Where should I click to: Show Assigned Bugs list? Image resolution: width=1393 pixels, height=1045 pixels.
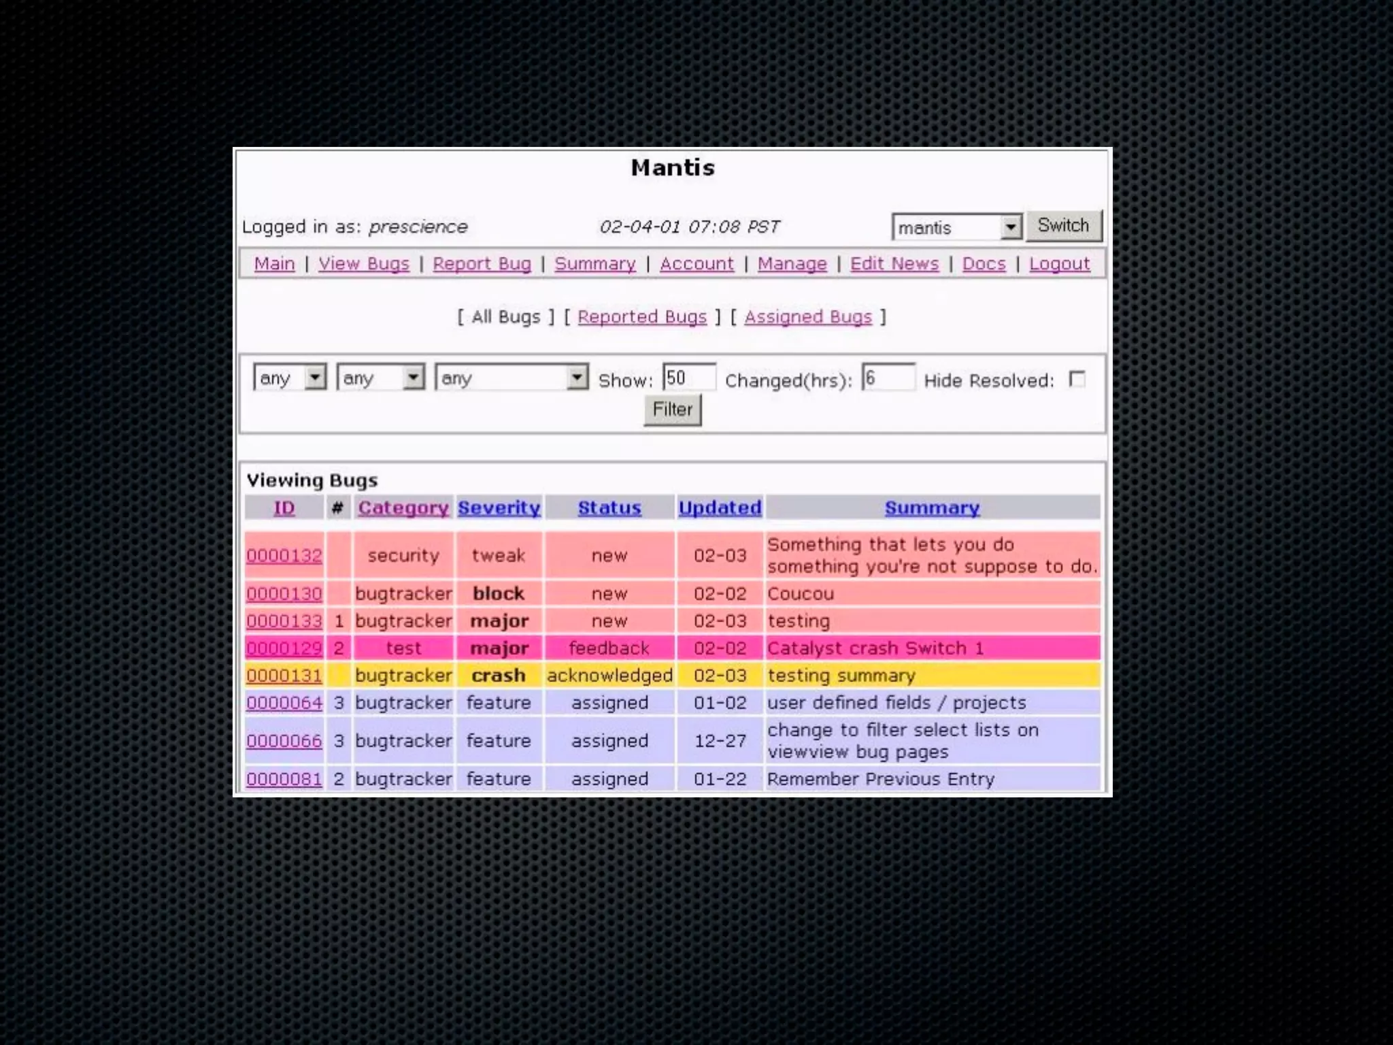[807, 316]
